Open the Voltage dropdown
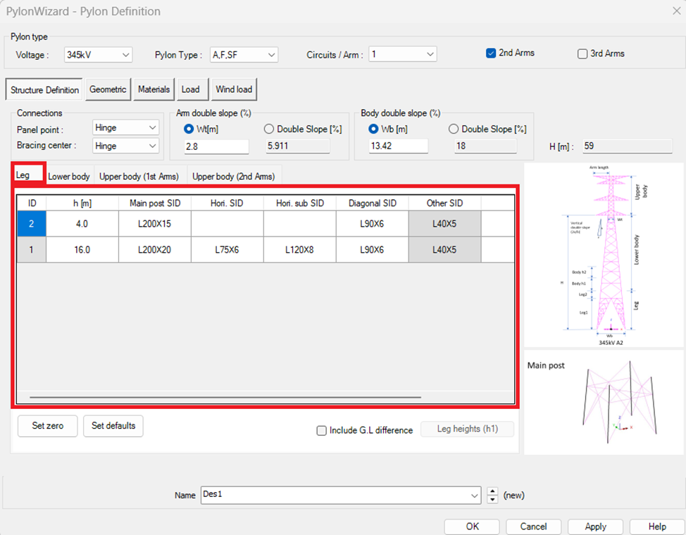Viewport: 686px width, 535px height. pyautogui.click(x=97, y=55)
